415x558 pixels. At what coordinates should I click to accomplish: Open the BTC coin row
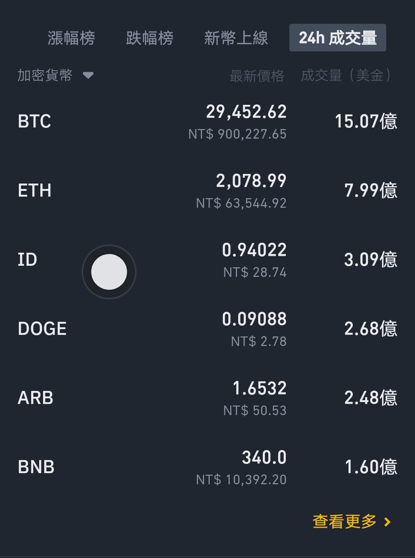pyautogui.click(x=207, y=122)
